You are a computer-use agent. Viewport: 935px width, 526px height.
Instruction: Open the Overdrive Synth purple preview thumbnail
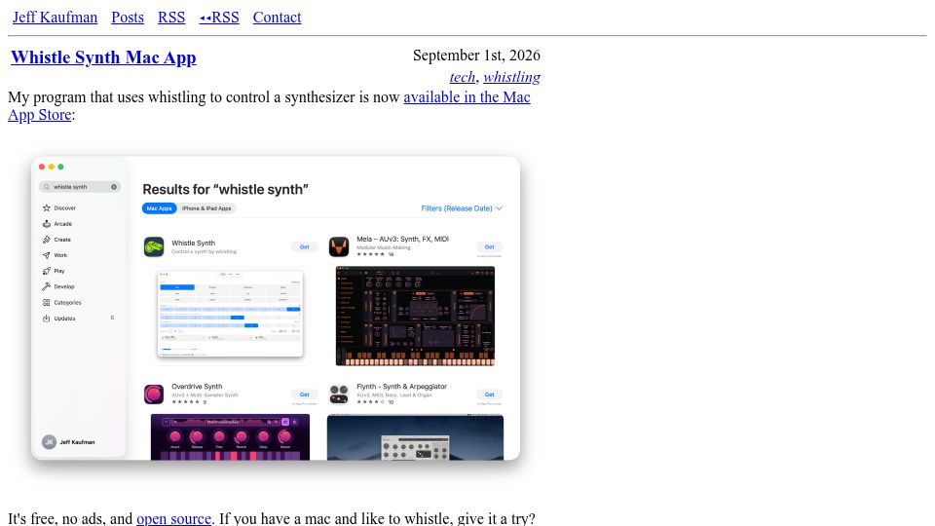pos(230,437)
